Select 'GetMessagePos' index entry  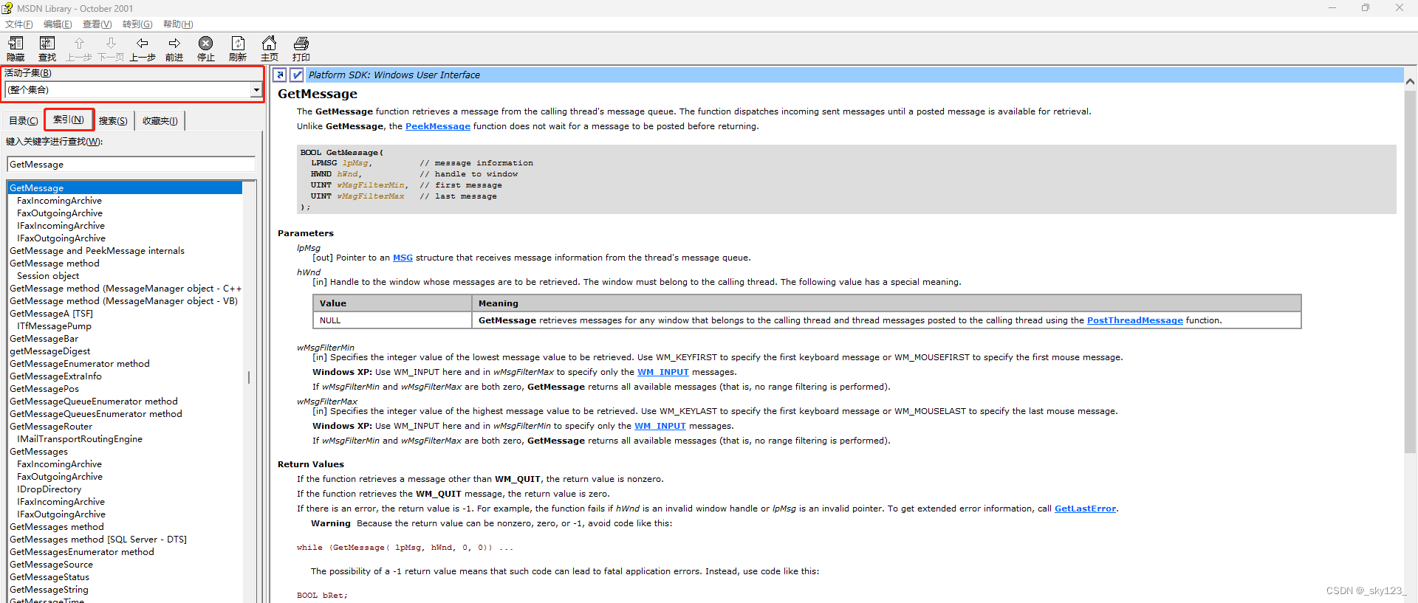tap(44, 389)
